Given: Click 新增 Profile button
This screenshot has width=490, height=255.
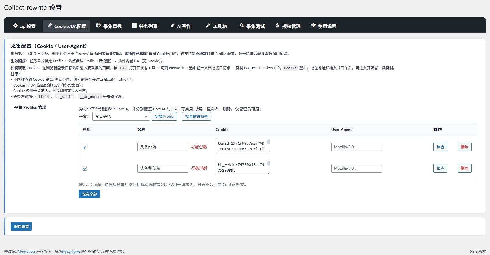Looking at the screenshot, I should [x=164, y=116].
